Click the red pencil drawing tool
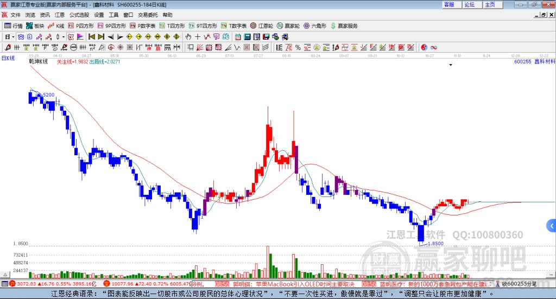 click(x=8, y=47)
